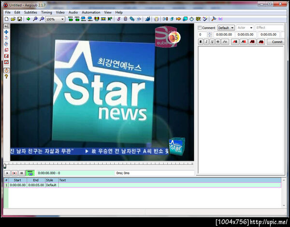This screenshot has width=290, height=227.
Task: Open the Resample Resolution toolbar icon
Action: 185,19
